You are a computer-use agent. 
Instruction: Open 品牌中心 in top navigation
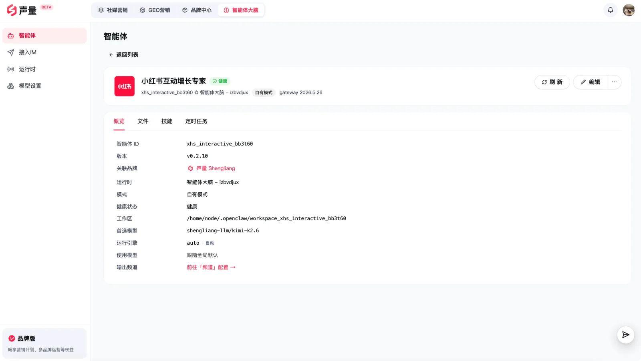click(197, 10)
